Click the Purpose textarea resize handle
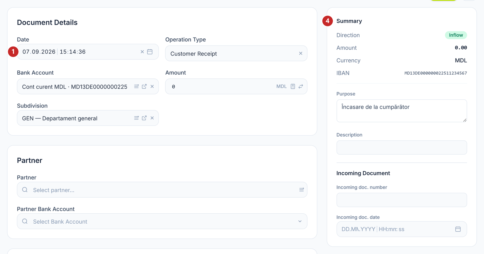 point(465,120)
